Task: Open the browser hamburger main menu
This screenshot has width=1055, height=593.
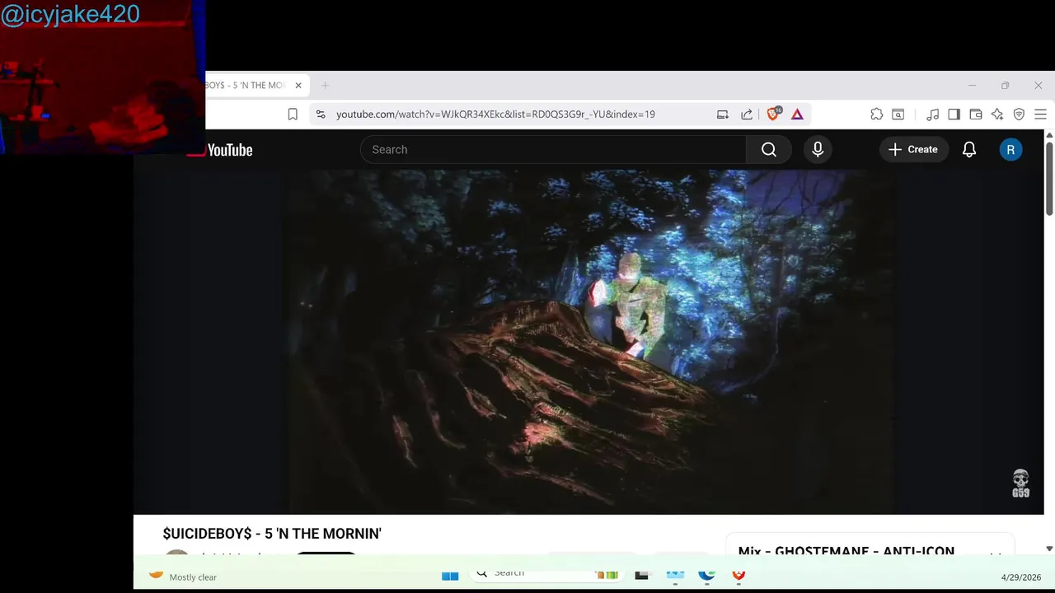Action: [x=1040, y=114]
